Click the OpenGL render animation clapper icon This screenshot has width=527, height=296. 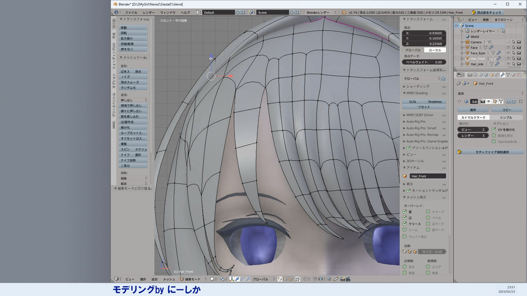coord(348,279)
